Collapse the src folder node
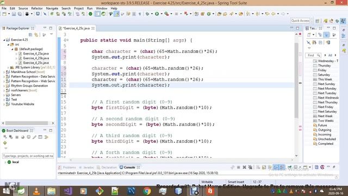The width and height of the screenshot is (348, 196). 8,45
